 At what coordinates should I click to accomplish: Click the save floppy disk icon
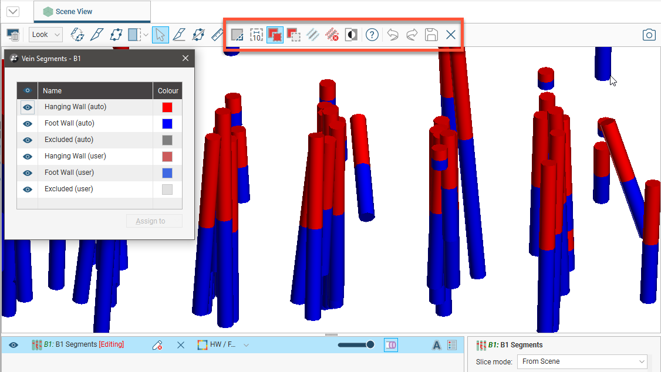431,35
